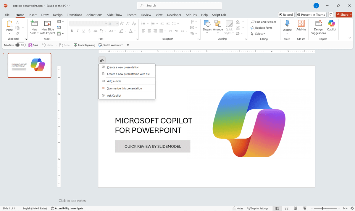Switch to Slide Sorter view
Image resolution: width=355 pixels, height=211 pixels.
click(286, 208)
